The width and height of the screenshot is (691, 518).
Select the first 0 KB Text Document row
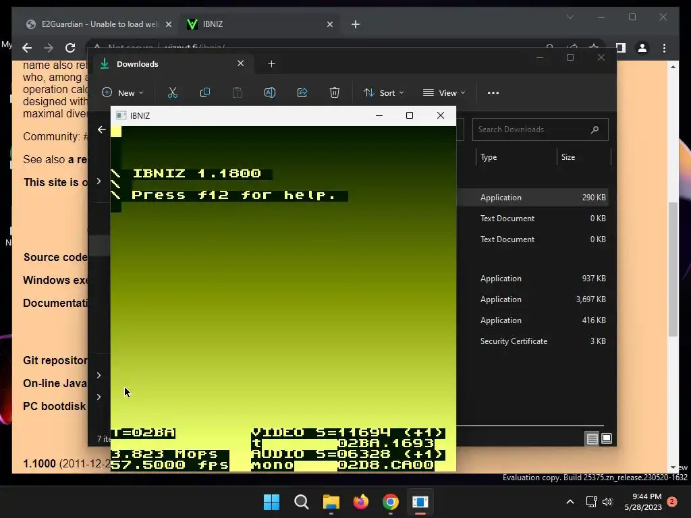(532, 219)
